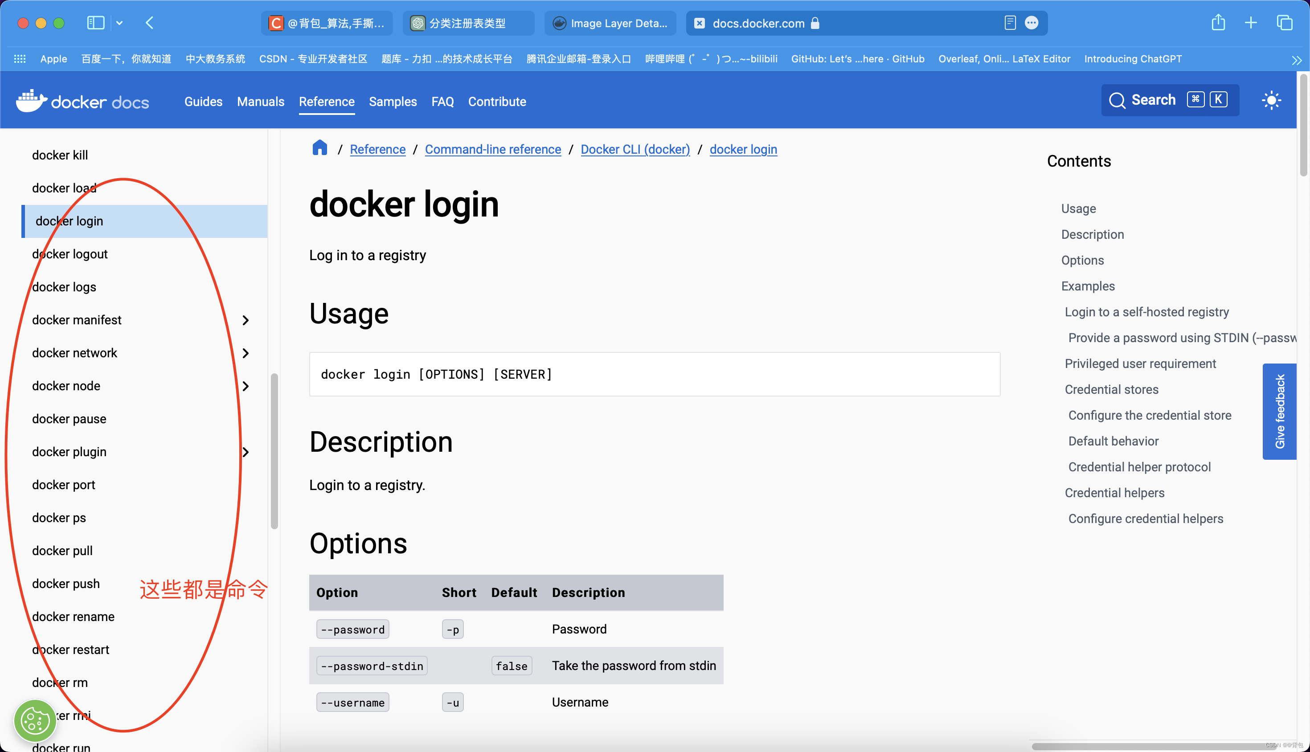This screenshot has width=1310, height=752.
Task: Jump to Default behavior in Contents
Action: pos(1113,441)
